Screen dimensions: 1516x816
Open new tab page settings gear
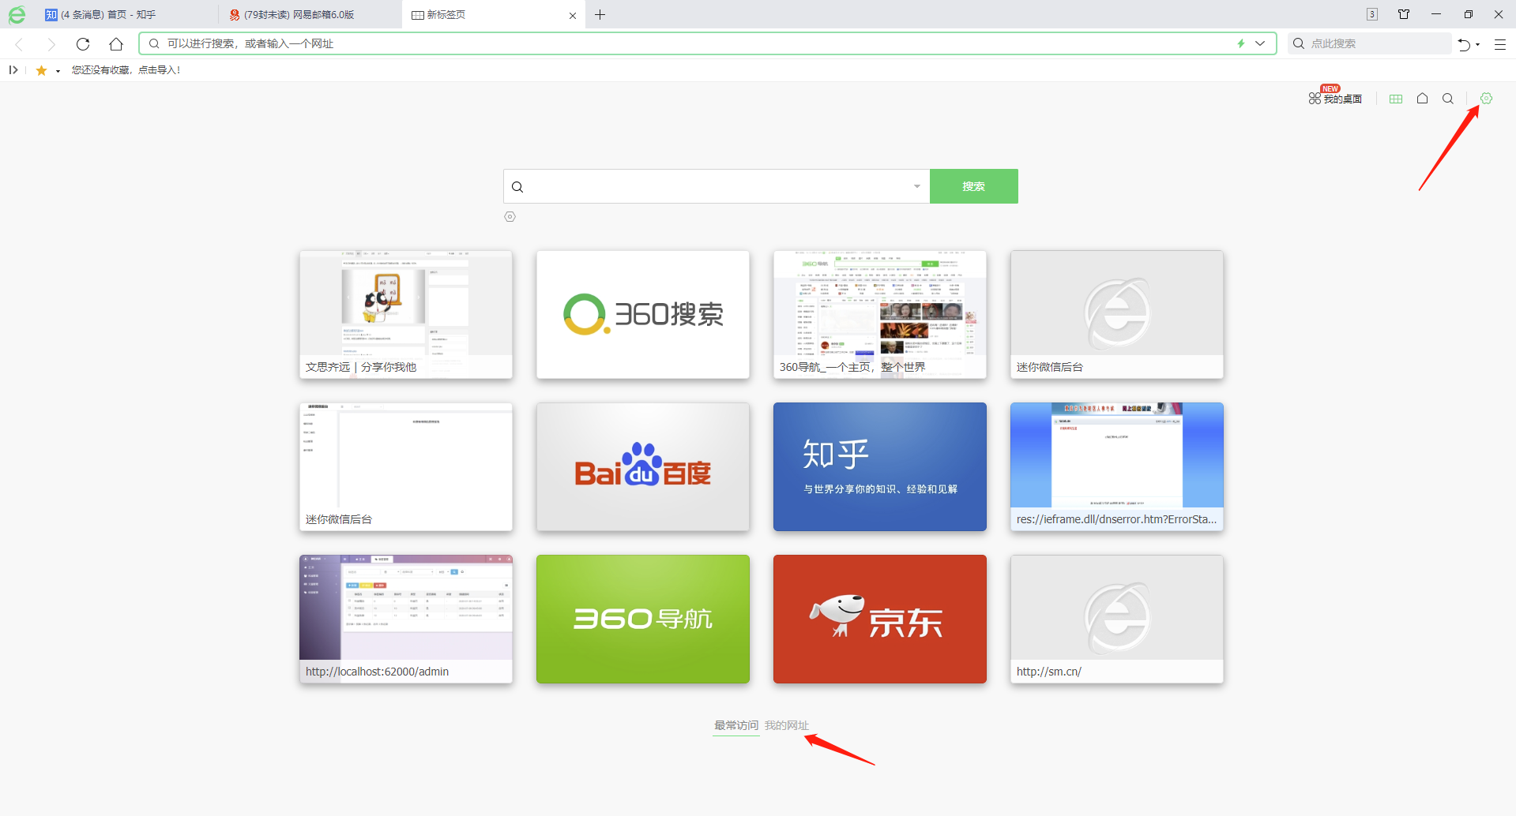click(1486, 99)
